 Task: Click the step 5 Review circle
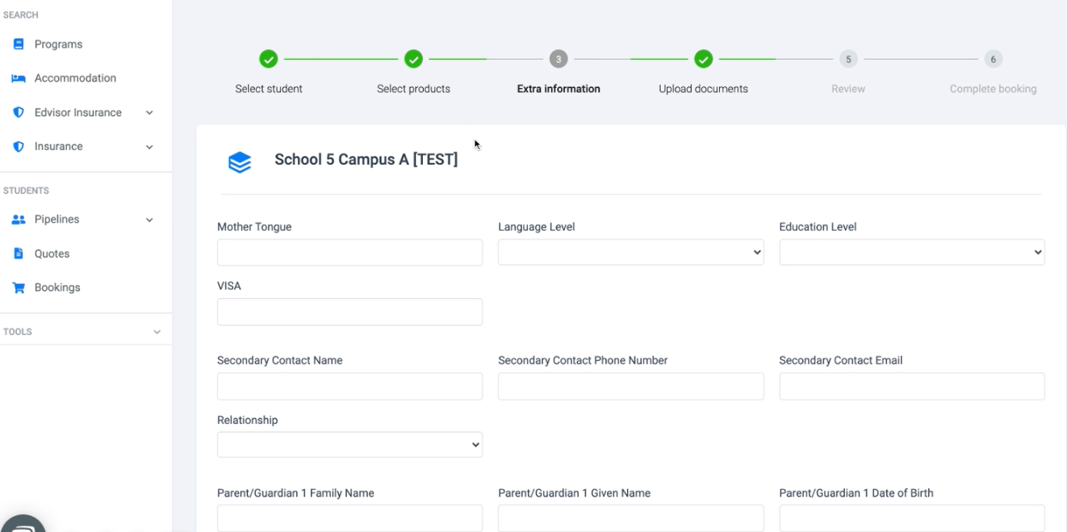[x=848, y=59]
